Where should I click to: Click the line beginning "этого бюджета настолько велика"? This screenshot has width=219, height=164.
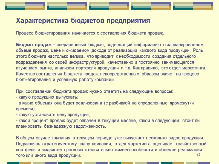106,56
